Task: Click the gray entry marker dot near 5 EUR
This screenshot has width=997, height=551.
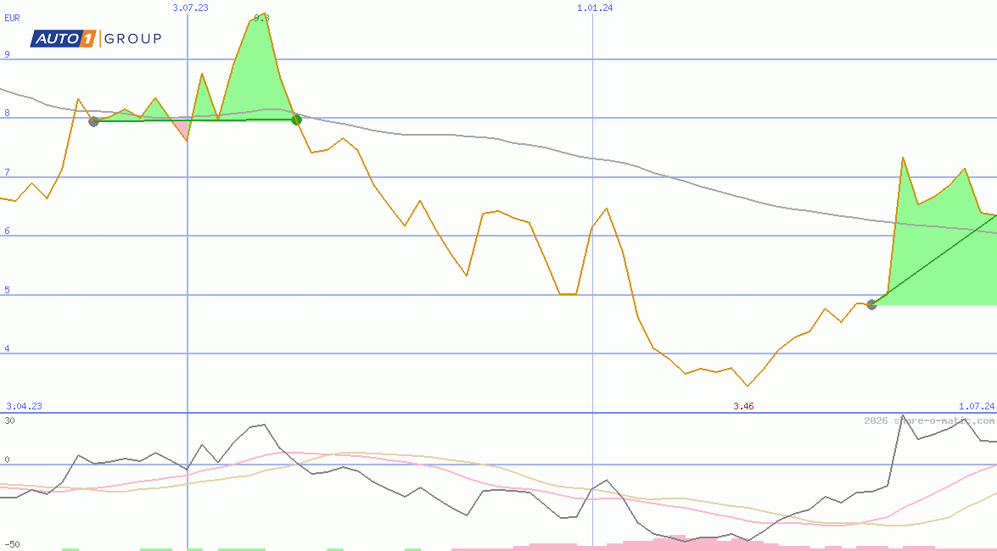Action: pyautogui.click(x=871, y=304)
